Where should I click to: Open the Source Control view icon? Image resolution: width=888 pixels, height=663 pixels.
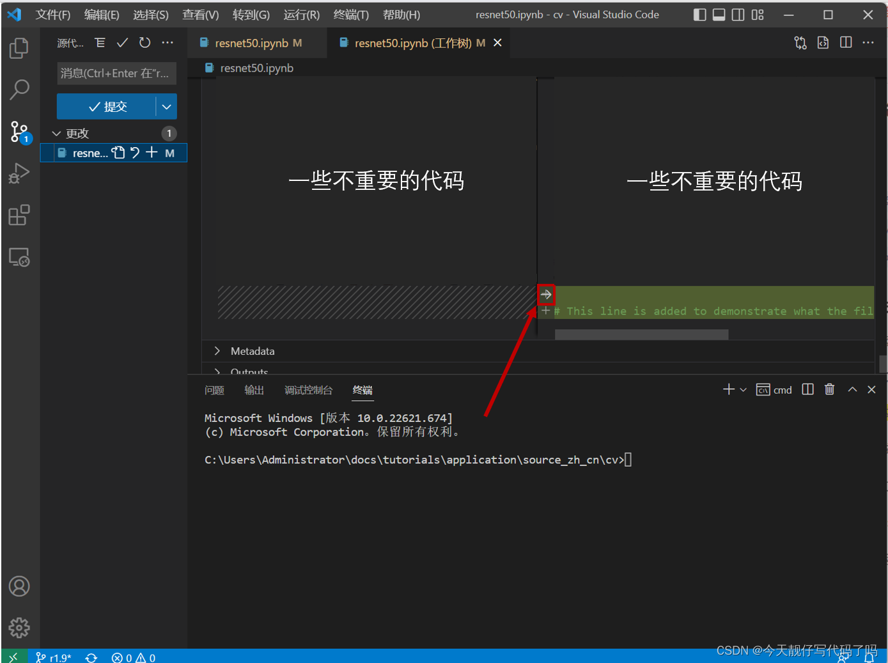19,132
